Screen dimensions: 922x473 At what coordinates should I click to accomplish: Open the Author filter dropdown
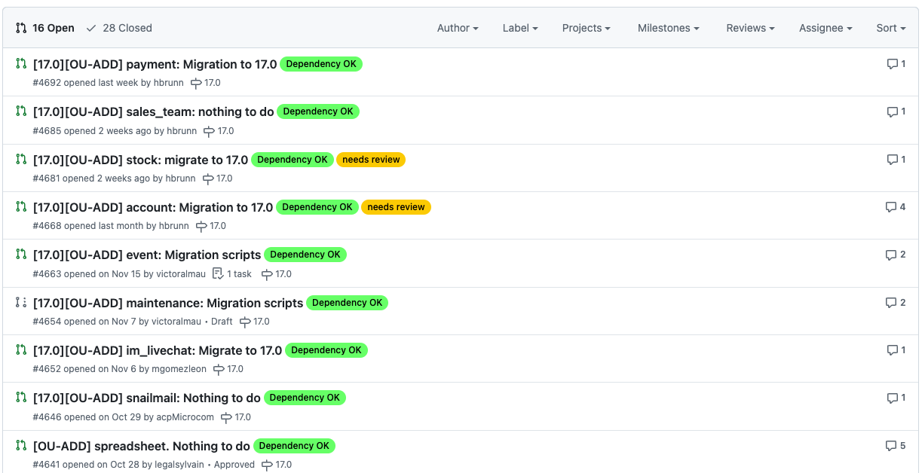click(458, 28)
